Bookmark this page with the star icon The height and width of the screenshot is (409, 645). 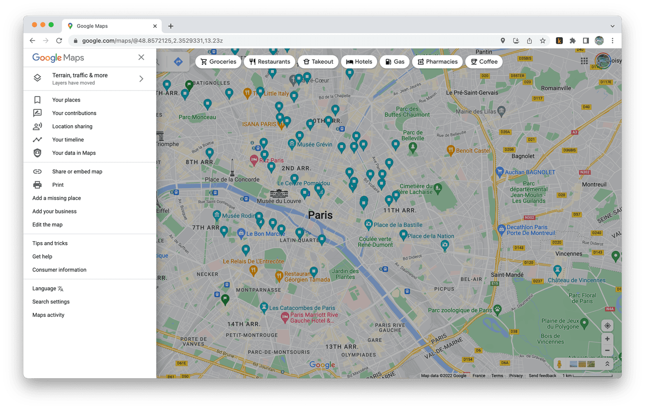pyautogui.click(x=543, y=41)
